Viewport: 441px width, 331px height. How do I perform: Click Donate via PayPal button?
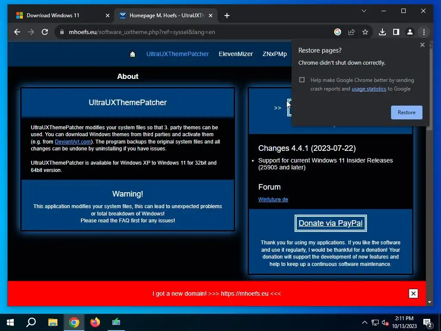pyautogui.click(x=330, y=223)
